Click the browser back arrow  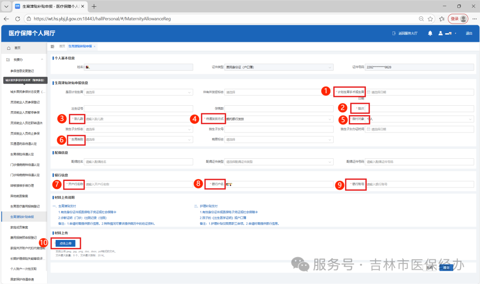click(x=6, y=19)
